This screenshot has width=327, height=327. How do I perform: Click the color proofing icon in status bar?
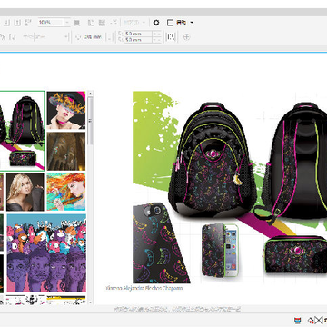coord(297,320)
